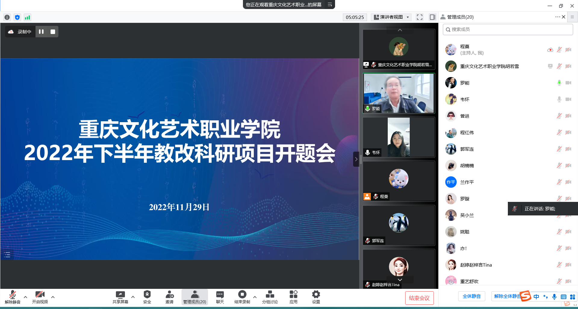Click 全体静音 to mute all participants
Image resolution: width=578 pixels, height=309 pixels.
tap(471, 296)
